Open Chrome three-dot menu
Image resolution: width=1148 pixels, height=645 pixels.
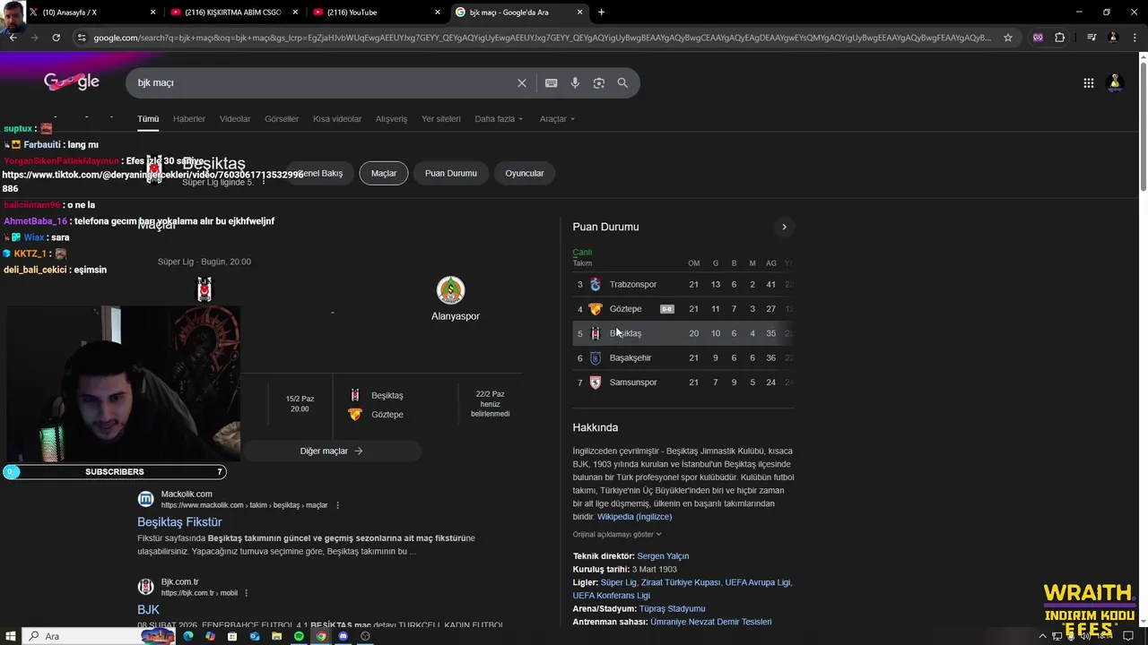coord(1134,38)
